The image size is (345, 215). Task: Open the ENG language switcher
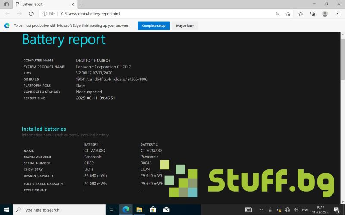coord(305,210)
